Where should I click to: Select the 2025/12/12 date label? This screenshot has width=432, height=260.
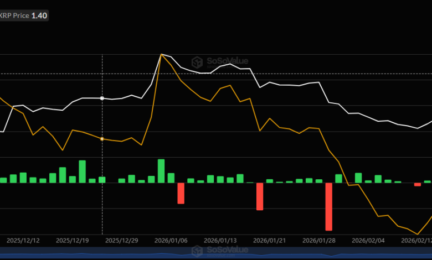coord(23,241)
